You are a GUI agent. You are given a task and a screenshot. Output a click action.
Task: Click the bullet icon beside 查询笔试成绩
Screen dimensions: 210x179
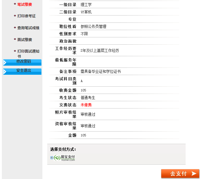(x=15, y=27)
